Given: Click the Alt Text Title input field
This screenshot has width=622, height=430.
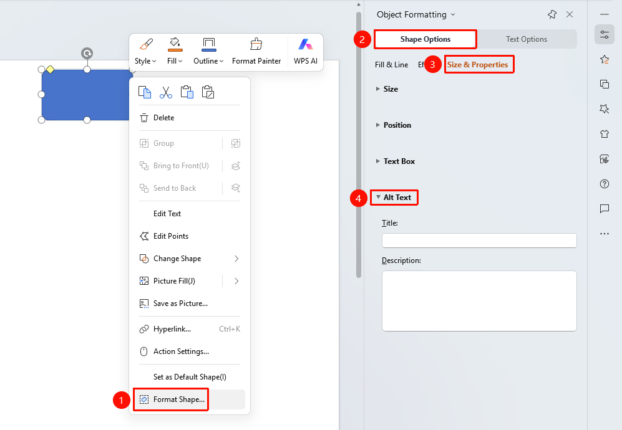Looking at the screenshot, I should tap(479, 241).
